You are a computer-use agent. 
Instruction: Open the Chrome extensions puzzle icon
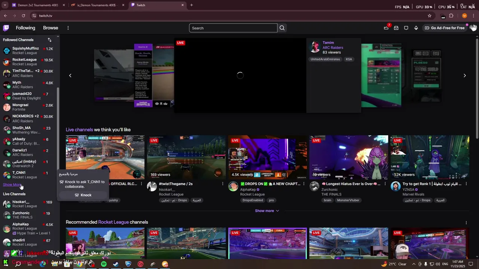(x=451, y=16)
